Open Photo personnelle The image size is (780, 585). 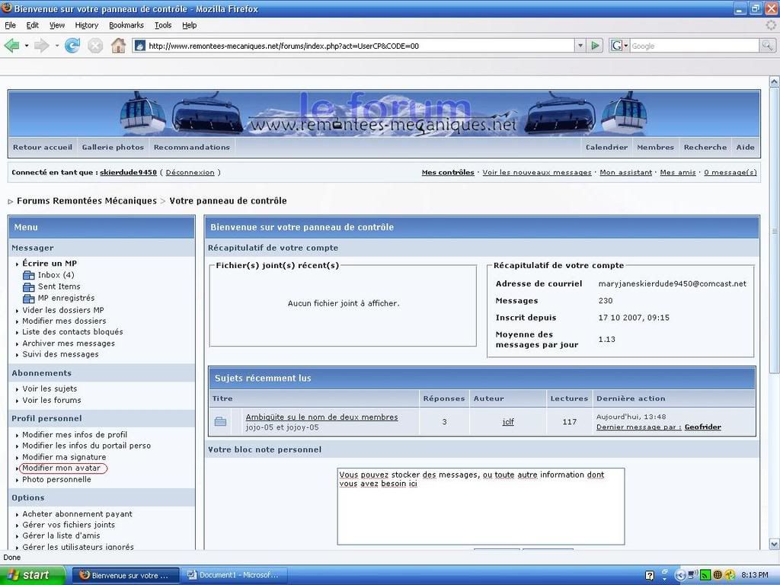click(56, 480)
